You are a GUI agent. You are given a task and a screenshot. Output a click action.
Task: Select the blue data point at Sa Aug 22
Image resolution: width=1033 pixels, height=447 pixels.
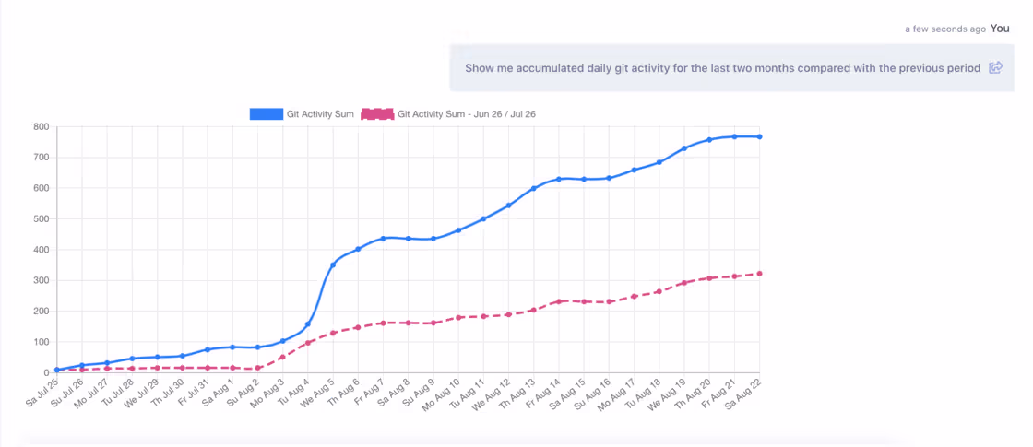pos(760,137)
